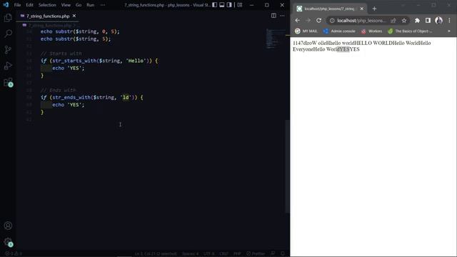Toggle the secondary side bar layout icon
This screenshot has height=257, width=457.
[x=229, y=5]
